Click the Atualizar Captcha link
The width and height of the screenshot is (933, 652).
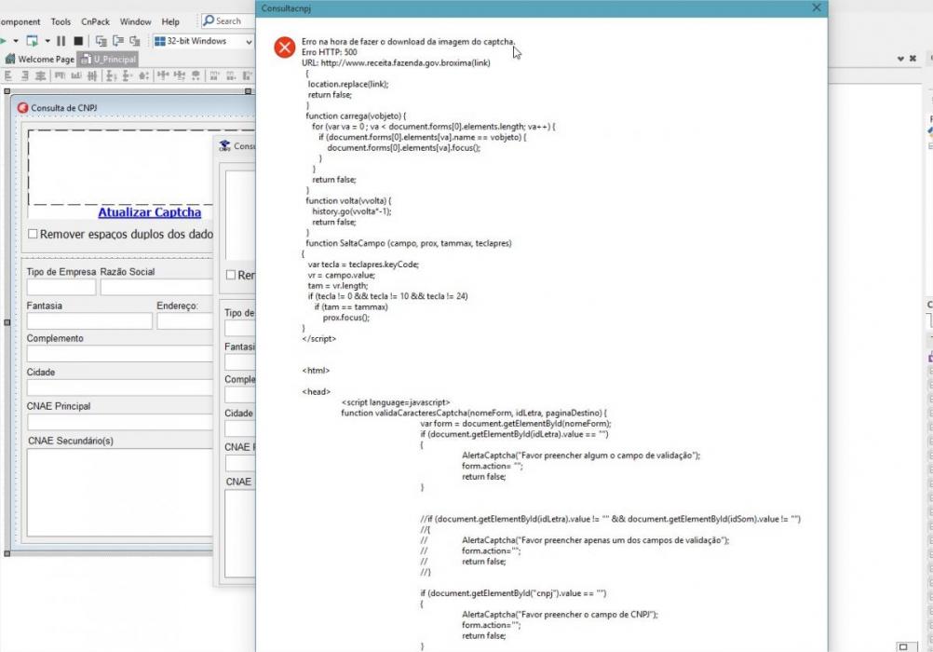[x=149, y=212]
